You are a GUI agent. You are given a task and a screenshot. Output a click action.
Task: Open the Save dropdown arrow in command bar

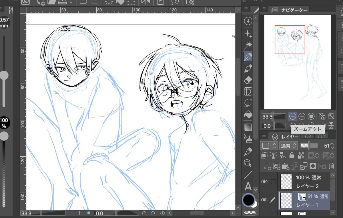point(71,3)
